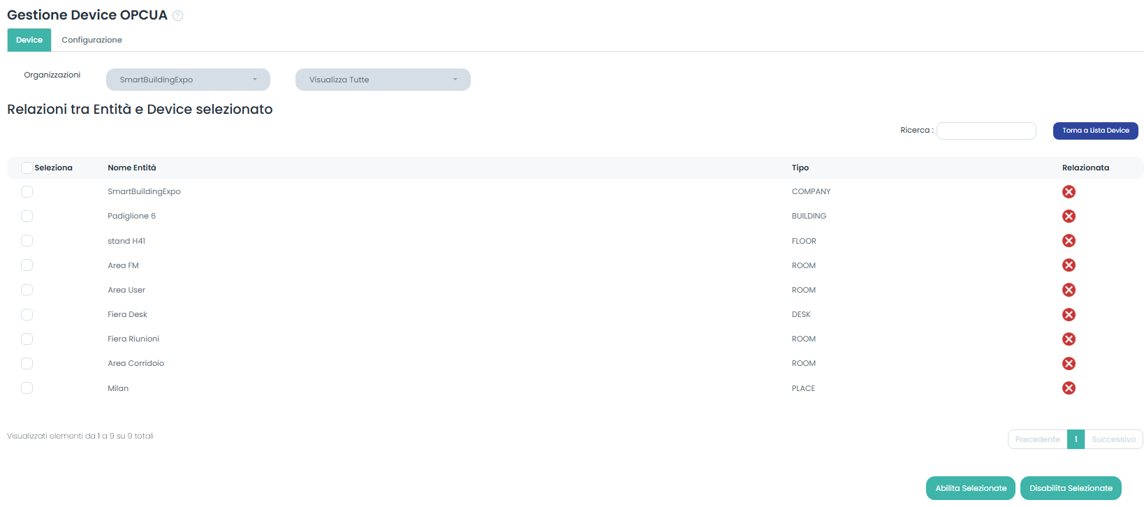Viewport: 1144px width, 507px height.
Task: Select the Device tab
Action: tap(29, 40)
